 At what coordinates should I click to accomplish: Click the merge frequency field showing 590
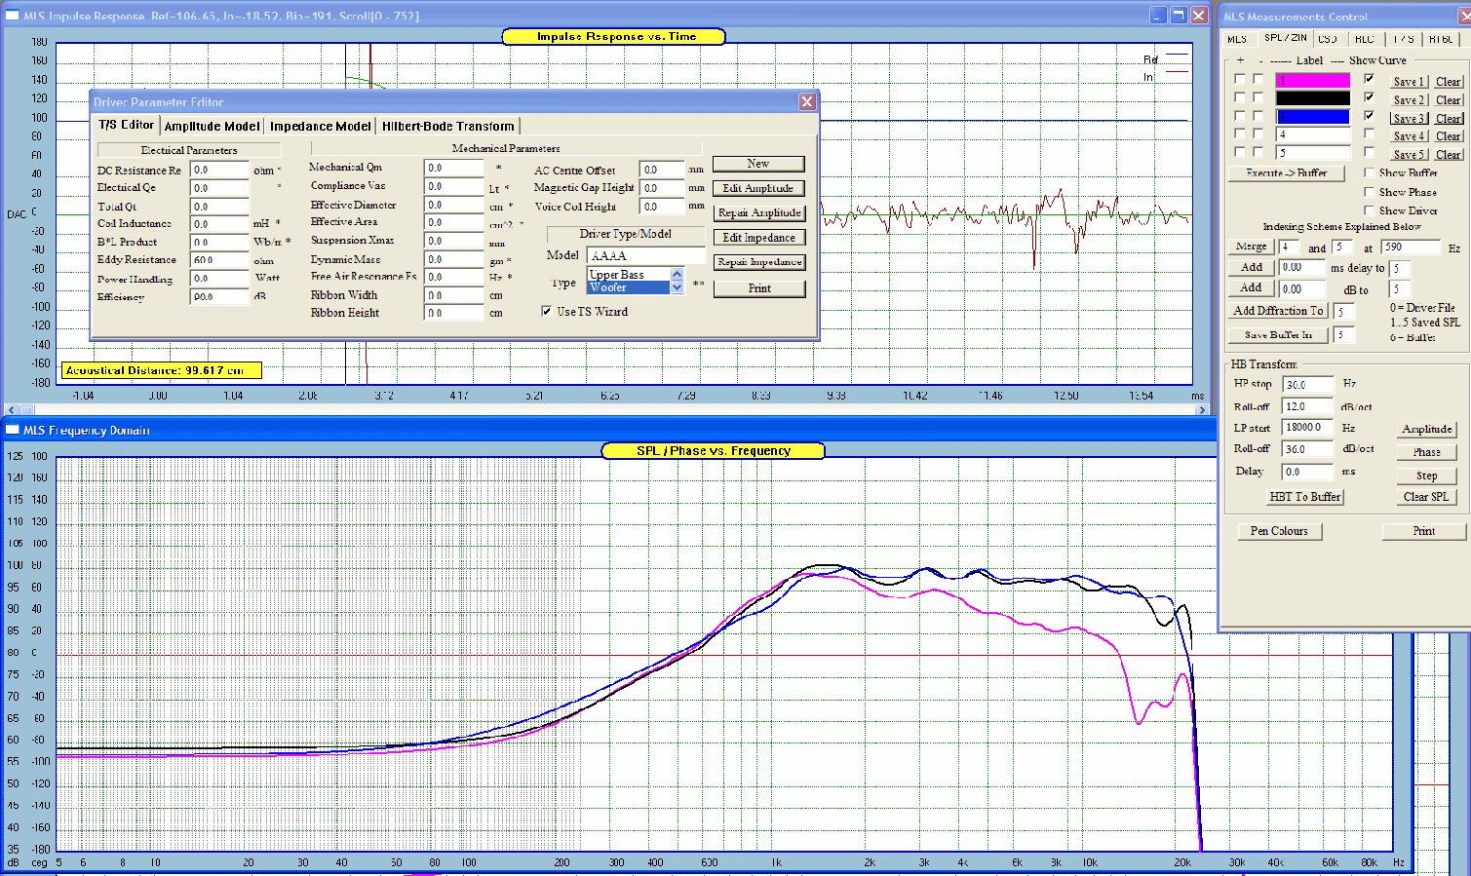(1410, 248)
